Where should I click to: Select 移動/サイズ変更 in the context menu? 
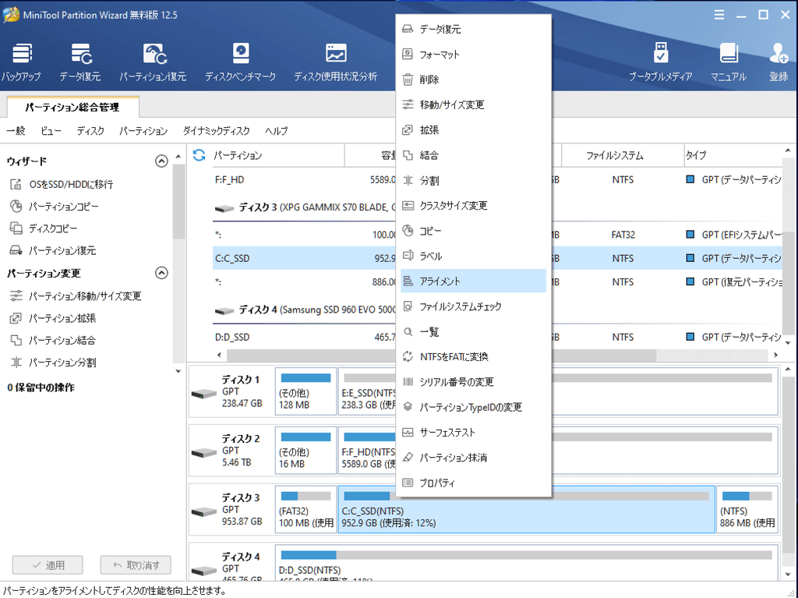tap(473, 104)
